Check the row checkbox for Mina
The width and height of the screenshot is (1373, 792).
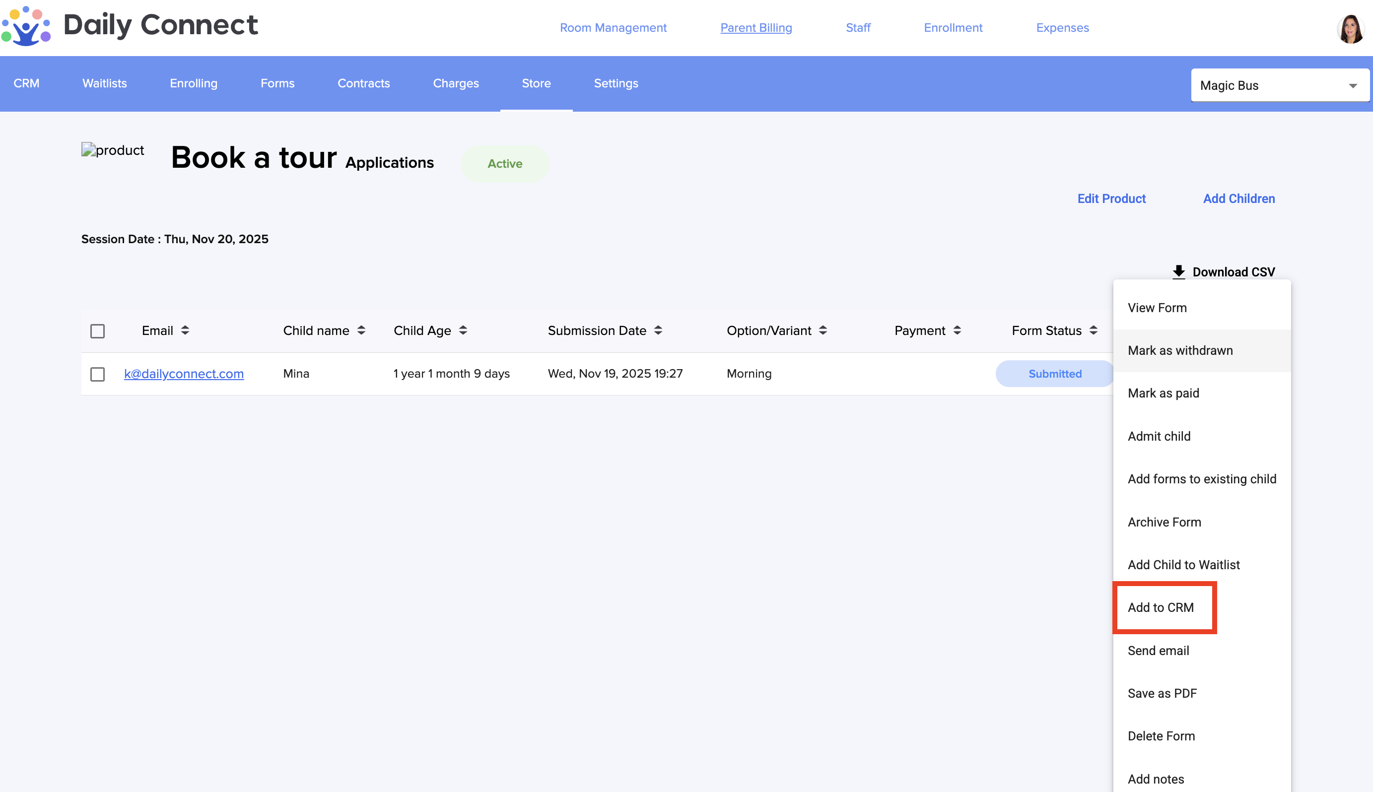coord(97,374)
